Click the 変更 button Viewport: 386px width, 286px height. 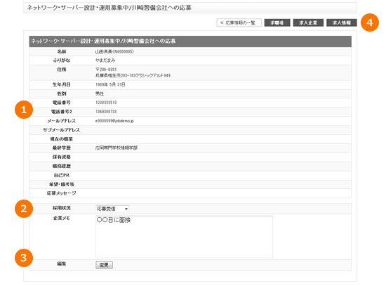(x=104, y=265)
